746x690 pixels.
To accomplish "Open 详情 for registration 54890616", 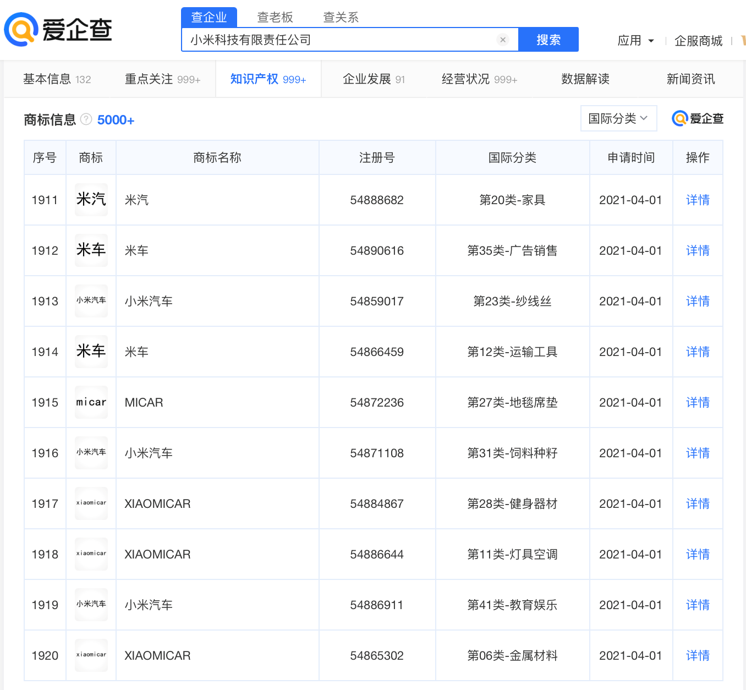I will tap(698, 250).
